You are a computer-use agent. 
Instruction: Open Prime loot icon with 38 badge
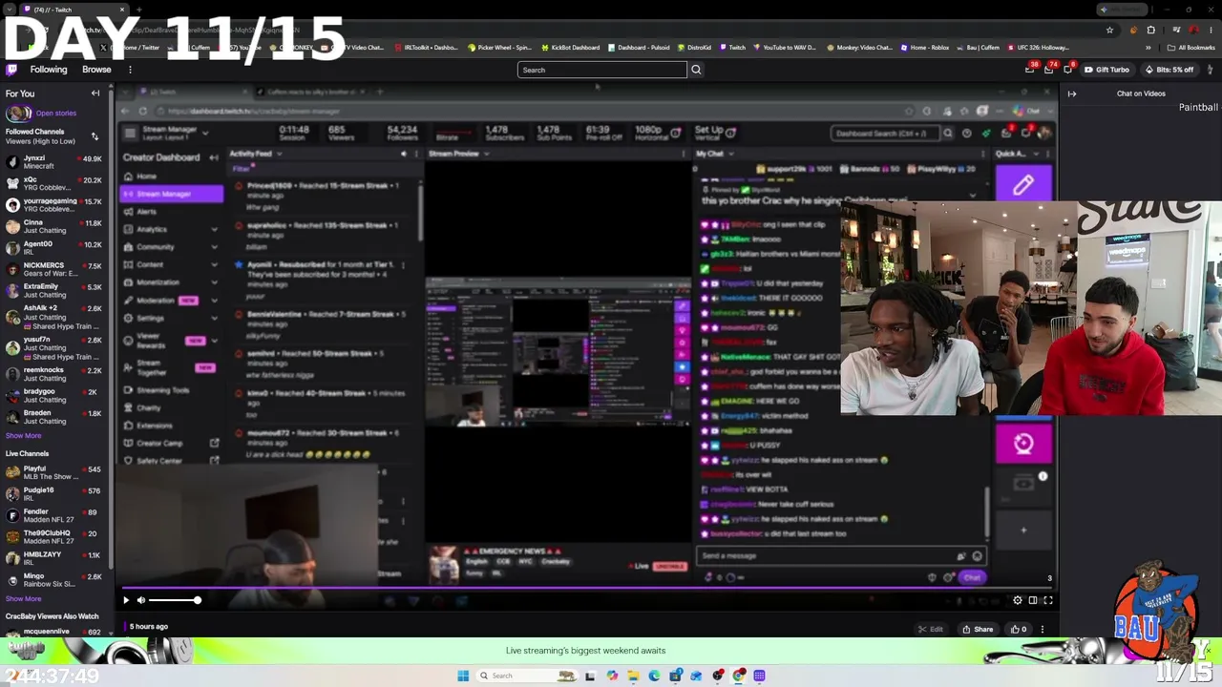(1029, 70)
